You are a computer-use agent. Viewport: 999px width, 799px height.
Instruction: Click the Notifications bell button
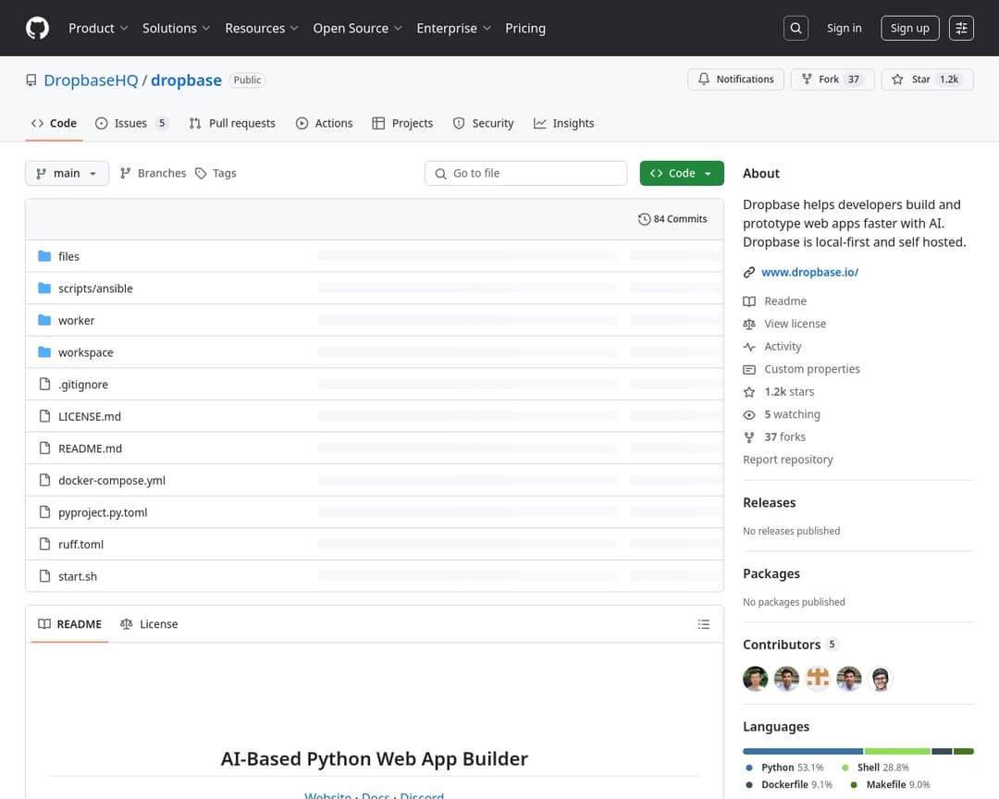(736, 79)
